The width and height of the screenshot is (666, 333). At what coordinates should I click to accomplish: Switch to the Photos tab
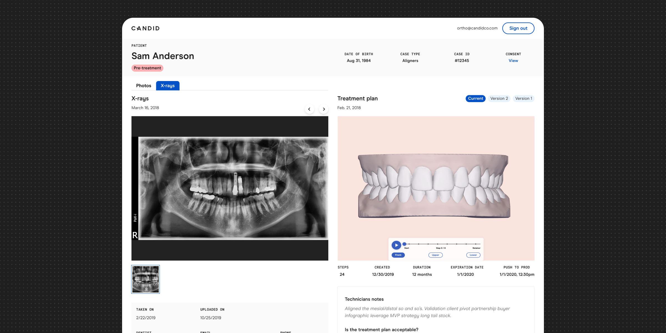(143, 85)
